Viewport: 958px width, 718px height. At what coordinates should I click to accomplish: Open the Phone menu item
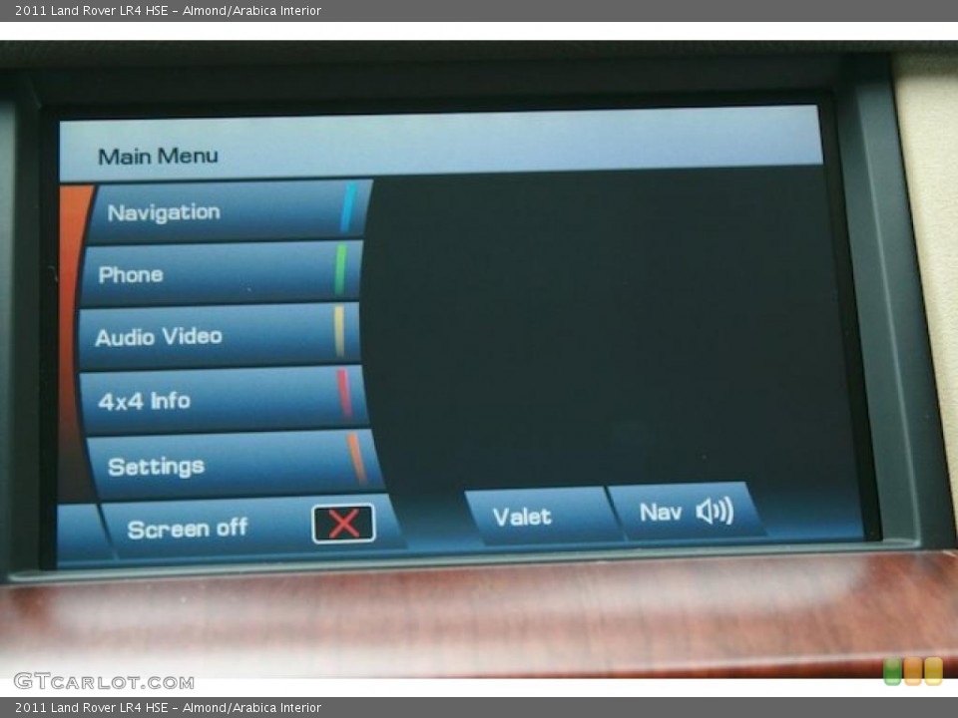tap(221, 274)
